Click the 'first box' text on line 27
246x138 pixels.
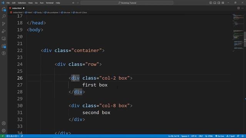pyautogui.click(x=95, y=85)
